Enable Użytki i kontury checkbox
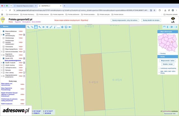The width and height of the screenshot is (179, 116). pos(4,65)
